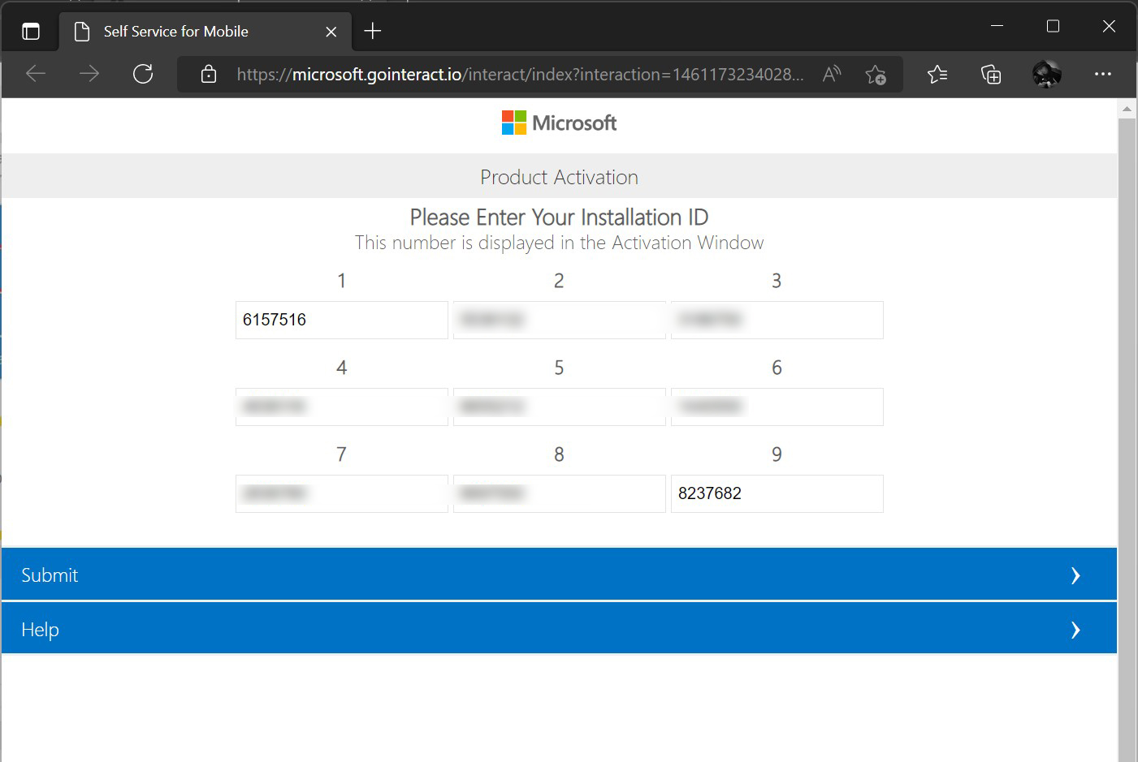Screen dimensions: 1138x762
Task: Click 'This number is displayed' hint text
Action: click(x=559, y=243)
